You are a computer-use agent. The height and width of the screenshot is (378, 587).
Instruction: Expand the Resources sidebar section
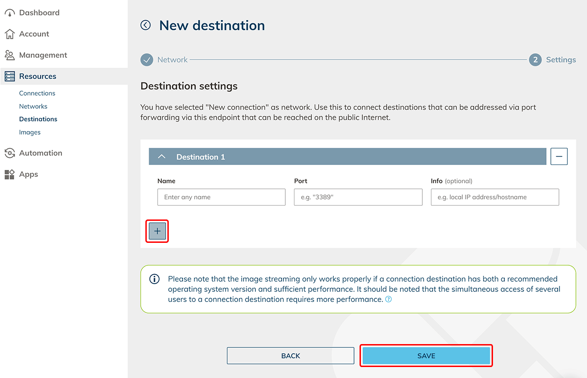(x=38, y=77)
